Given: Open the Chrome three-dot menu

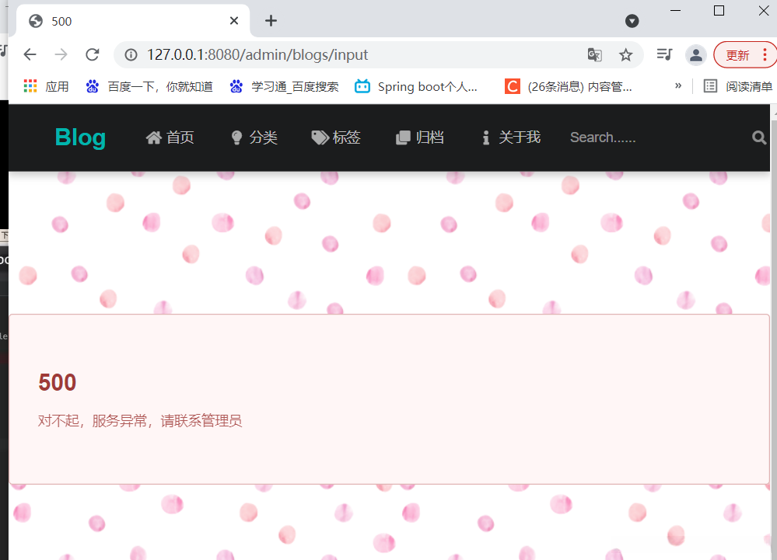Looking at the screenshot, I should [765, 55].
